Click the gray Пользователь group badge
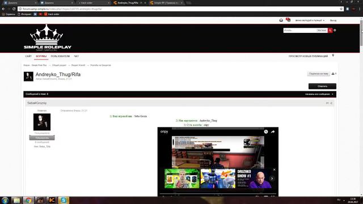This screenshot has height=204, width=363. pos(42,138)
